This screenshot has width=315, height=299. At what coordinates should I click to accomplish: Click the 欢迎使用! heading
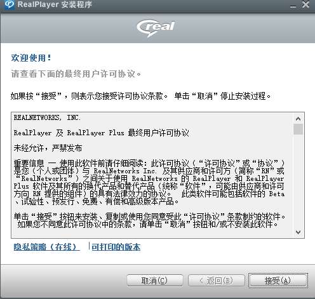(31, 58)
